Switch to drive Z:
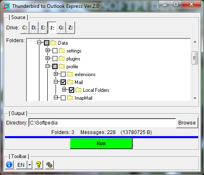This screenshot has height=175, width=204. point(70,28)
